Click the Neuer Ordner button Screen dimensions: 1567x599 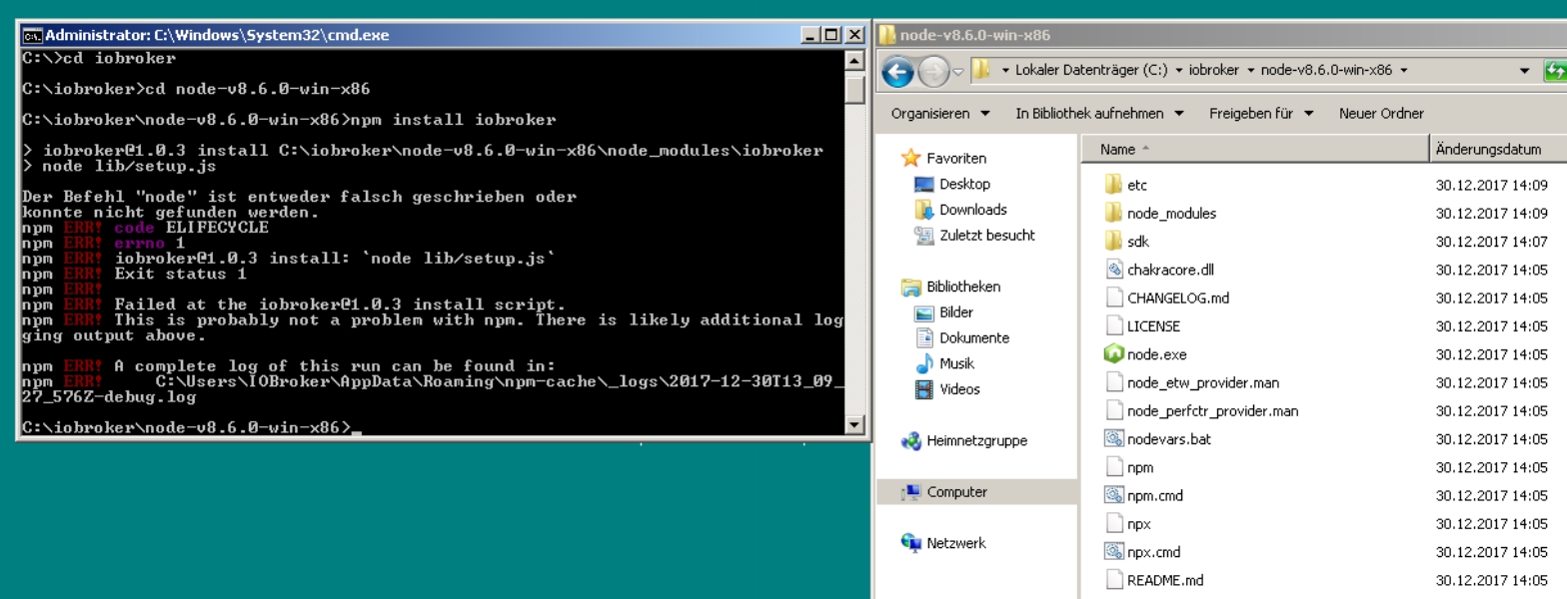click(1381, 113)
